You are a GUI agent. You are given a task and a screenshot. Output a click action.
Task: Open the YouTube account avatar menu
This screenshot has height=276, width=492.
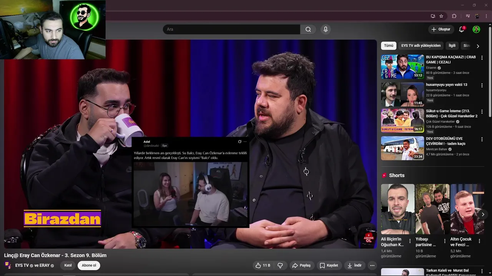click(476, 30)
